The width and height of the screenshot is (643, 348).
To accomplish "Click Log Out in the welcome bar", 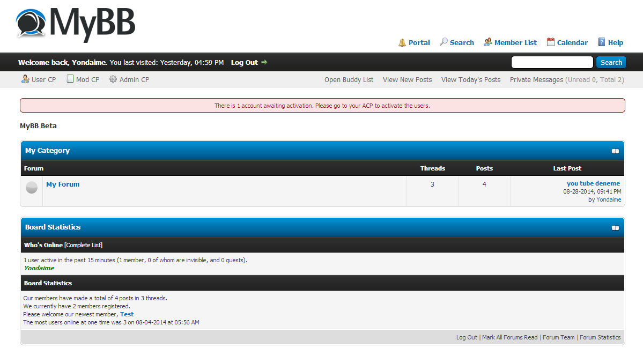I will tap(245, 62).
